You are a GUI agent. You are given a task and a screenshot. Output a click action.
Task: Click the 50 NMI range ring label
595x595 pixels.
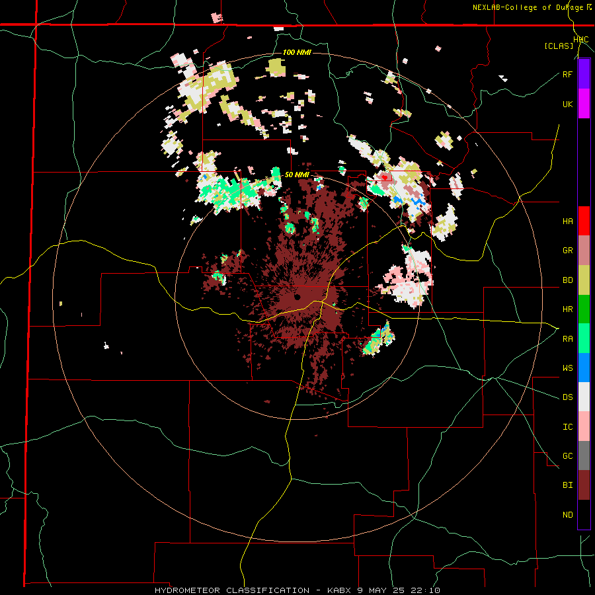click(297, 175)
